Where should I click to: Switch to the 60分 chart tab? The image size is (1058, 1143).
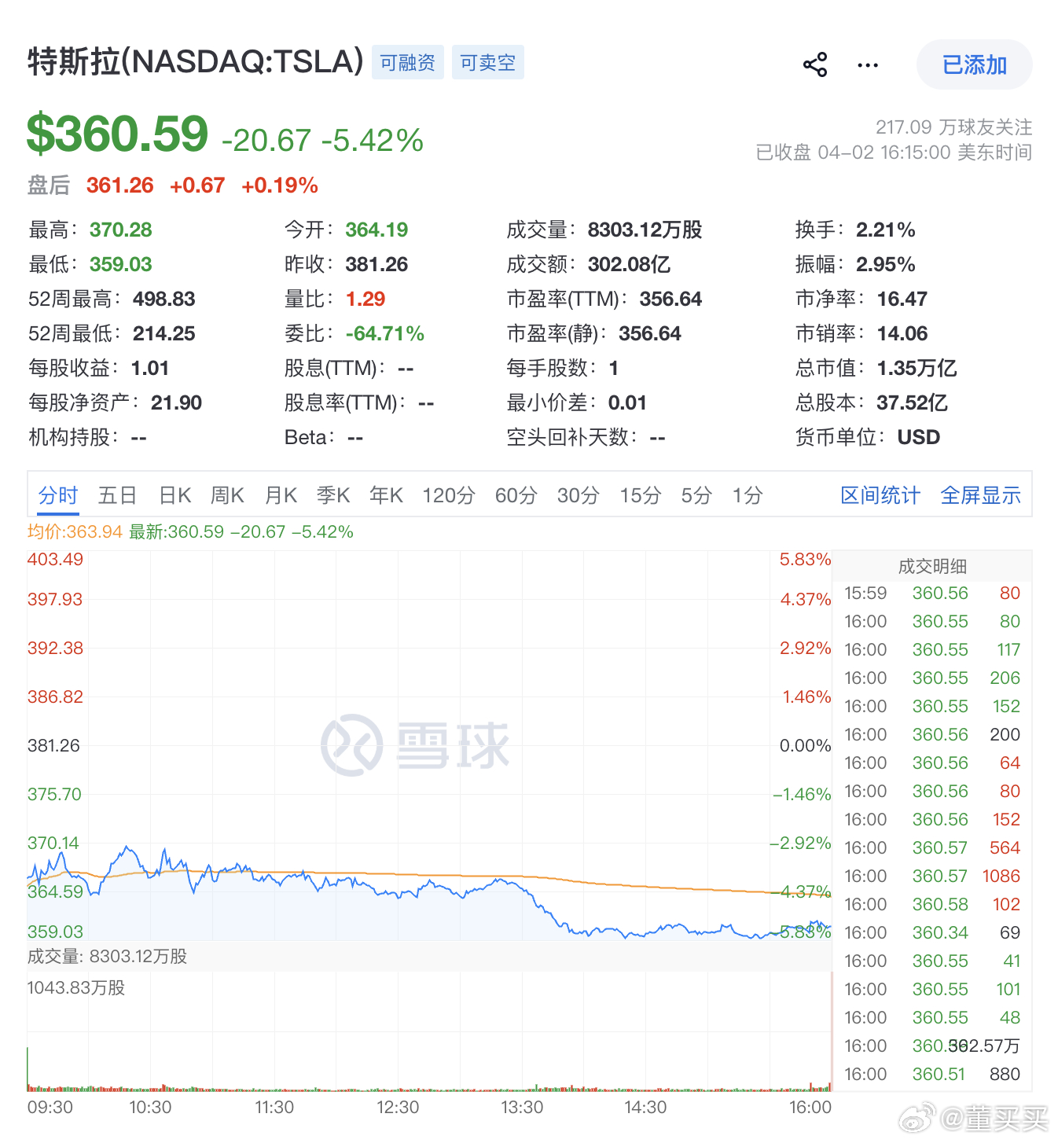coord(516,495)
